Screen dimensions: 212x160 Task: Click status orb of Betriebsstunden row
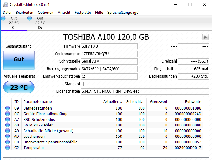coord(8,108)
